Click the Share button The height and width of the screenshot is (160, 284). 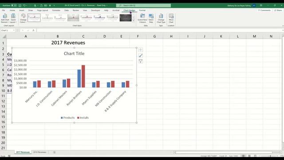point(278,10)
